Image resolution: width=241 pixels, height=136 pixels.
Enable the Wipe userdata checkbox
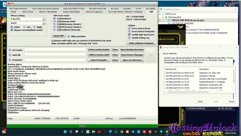[x=68, y=36]
